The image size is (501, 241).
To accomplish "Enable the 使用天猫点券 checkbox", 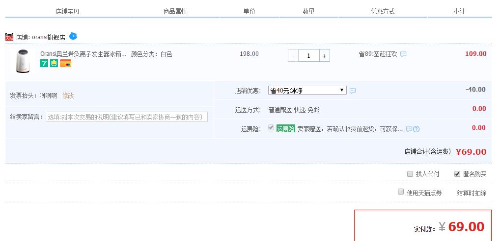I will click(401, 192).
